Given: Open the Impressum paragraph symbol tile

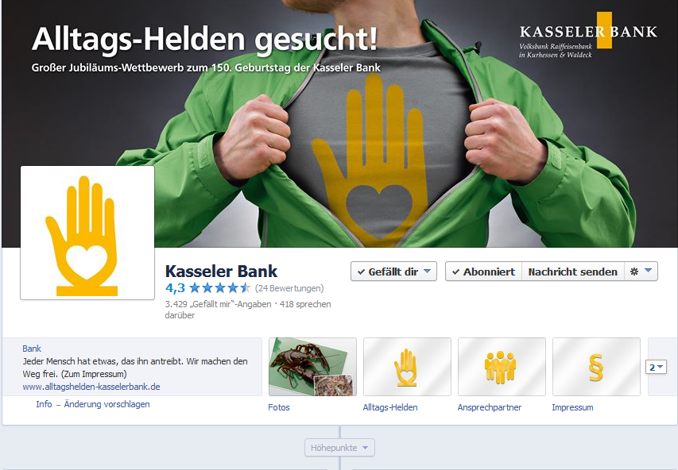Looking at the screenshot, I should [596, 367].
